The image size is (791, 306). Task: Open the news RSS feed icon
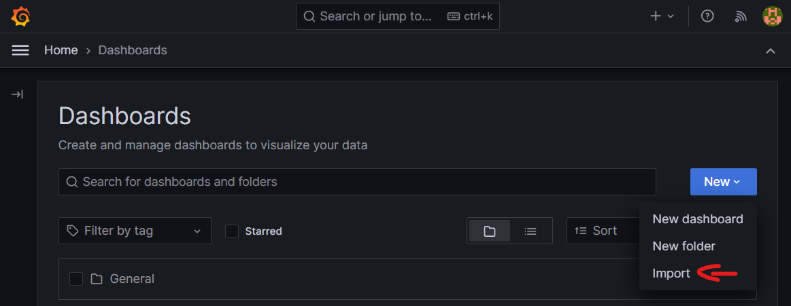tap(741, 16)
